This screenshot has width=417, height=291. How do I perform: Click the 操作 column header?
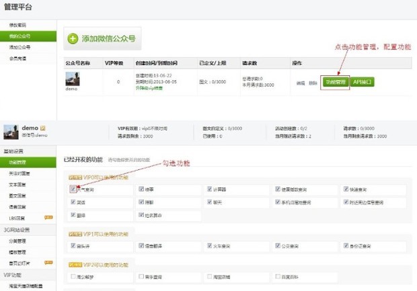[x=297, y=63]
